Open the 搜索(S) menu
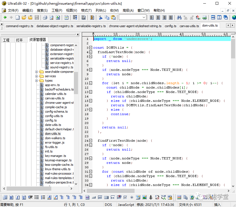This screenshot has width=236, height=207. (x=42, y=11)
